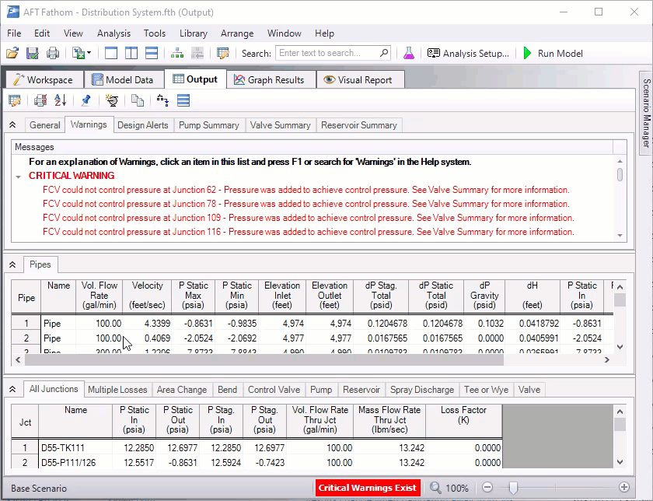Open the Library menu

pos(194,33)
